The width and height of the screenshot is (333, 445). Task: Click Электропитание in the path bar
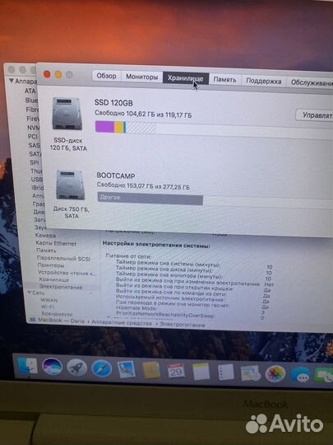click(183, 325)
